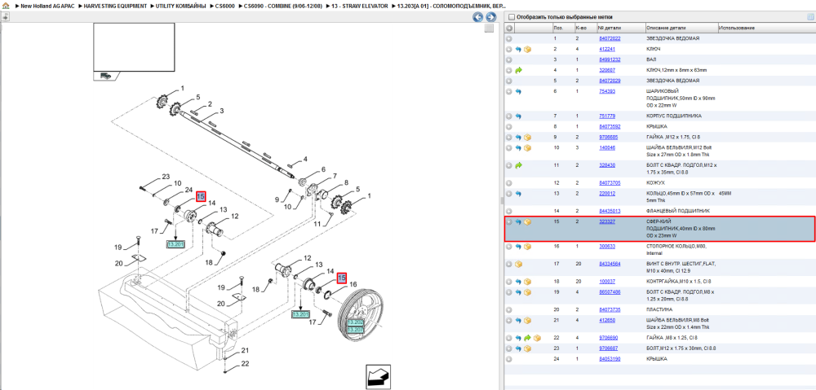Open part number link 84991232
The height and width of the screenshot is (390, 816).
[x=610, y=59]
